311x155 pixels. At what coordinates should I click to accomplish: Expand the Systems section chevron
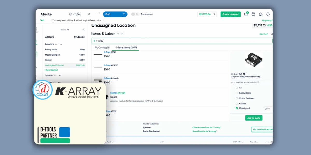click(55, 75)
